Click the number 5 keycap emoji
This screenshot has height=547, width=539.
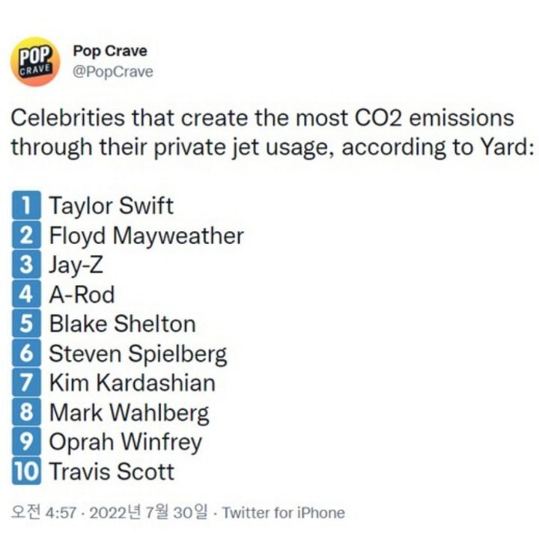click(x=26, y=324)
